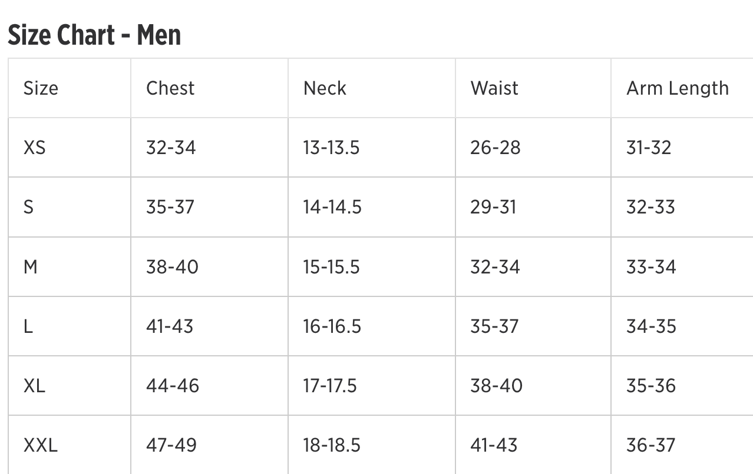753x474 pixels.
Task: Select the Neck column header
Action: [x=325, y=88]
